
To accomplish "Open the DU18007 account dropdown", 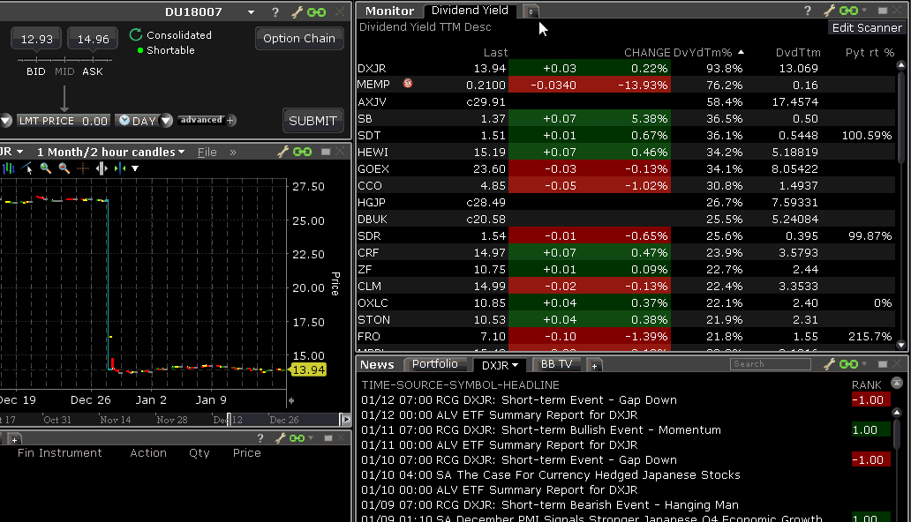I will pos(252,12).
